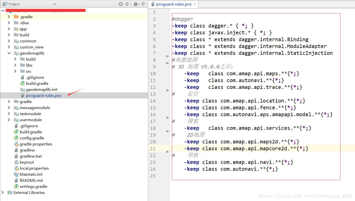Click the Maintain.iml file icon

pyautogui.click(x=16, y=174)
